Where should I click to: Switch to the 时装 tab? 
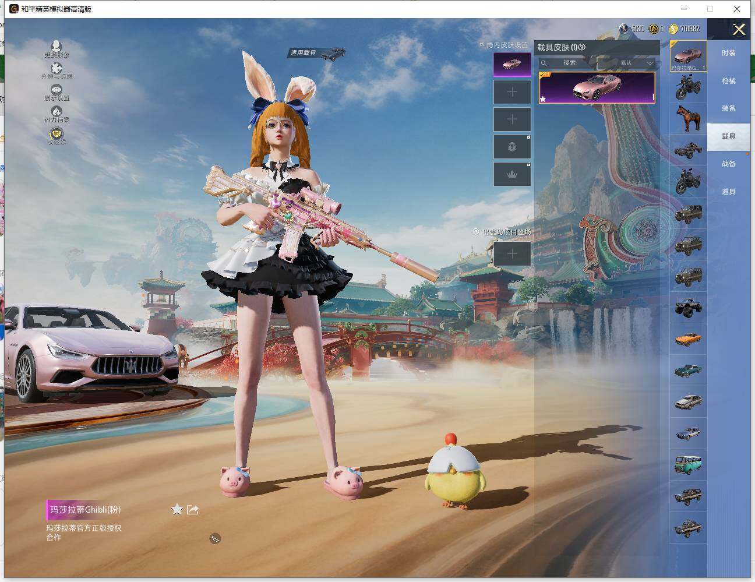point(728,53)
